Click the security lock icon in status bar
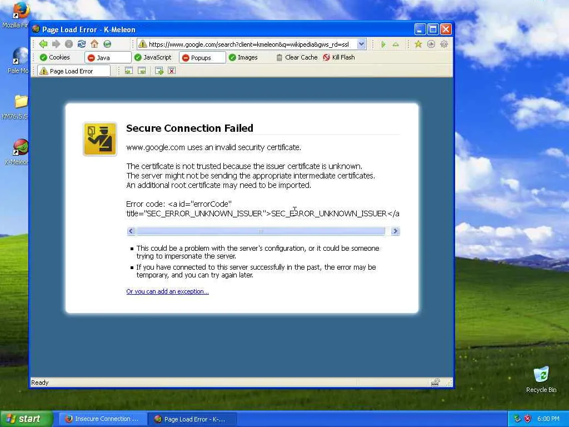 pos(436,383)
